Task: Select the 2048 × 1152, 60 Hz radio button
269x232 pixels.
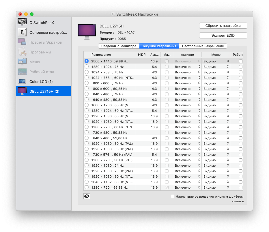Action: [87, 182]
